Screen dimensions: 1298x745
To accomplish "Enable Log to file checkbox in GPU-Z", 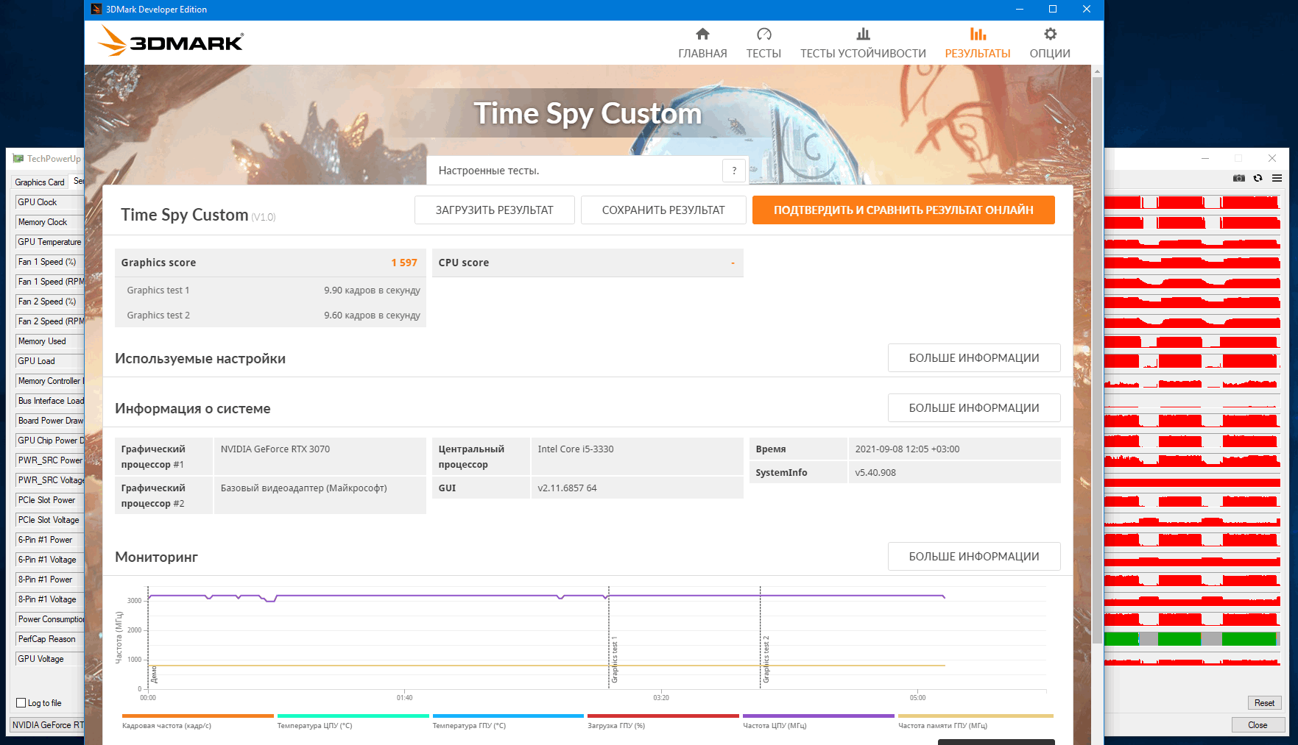I will (x=21, y=703).
